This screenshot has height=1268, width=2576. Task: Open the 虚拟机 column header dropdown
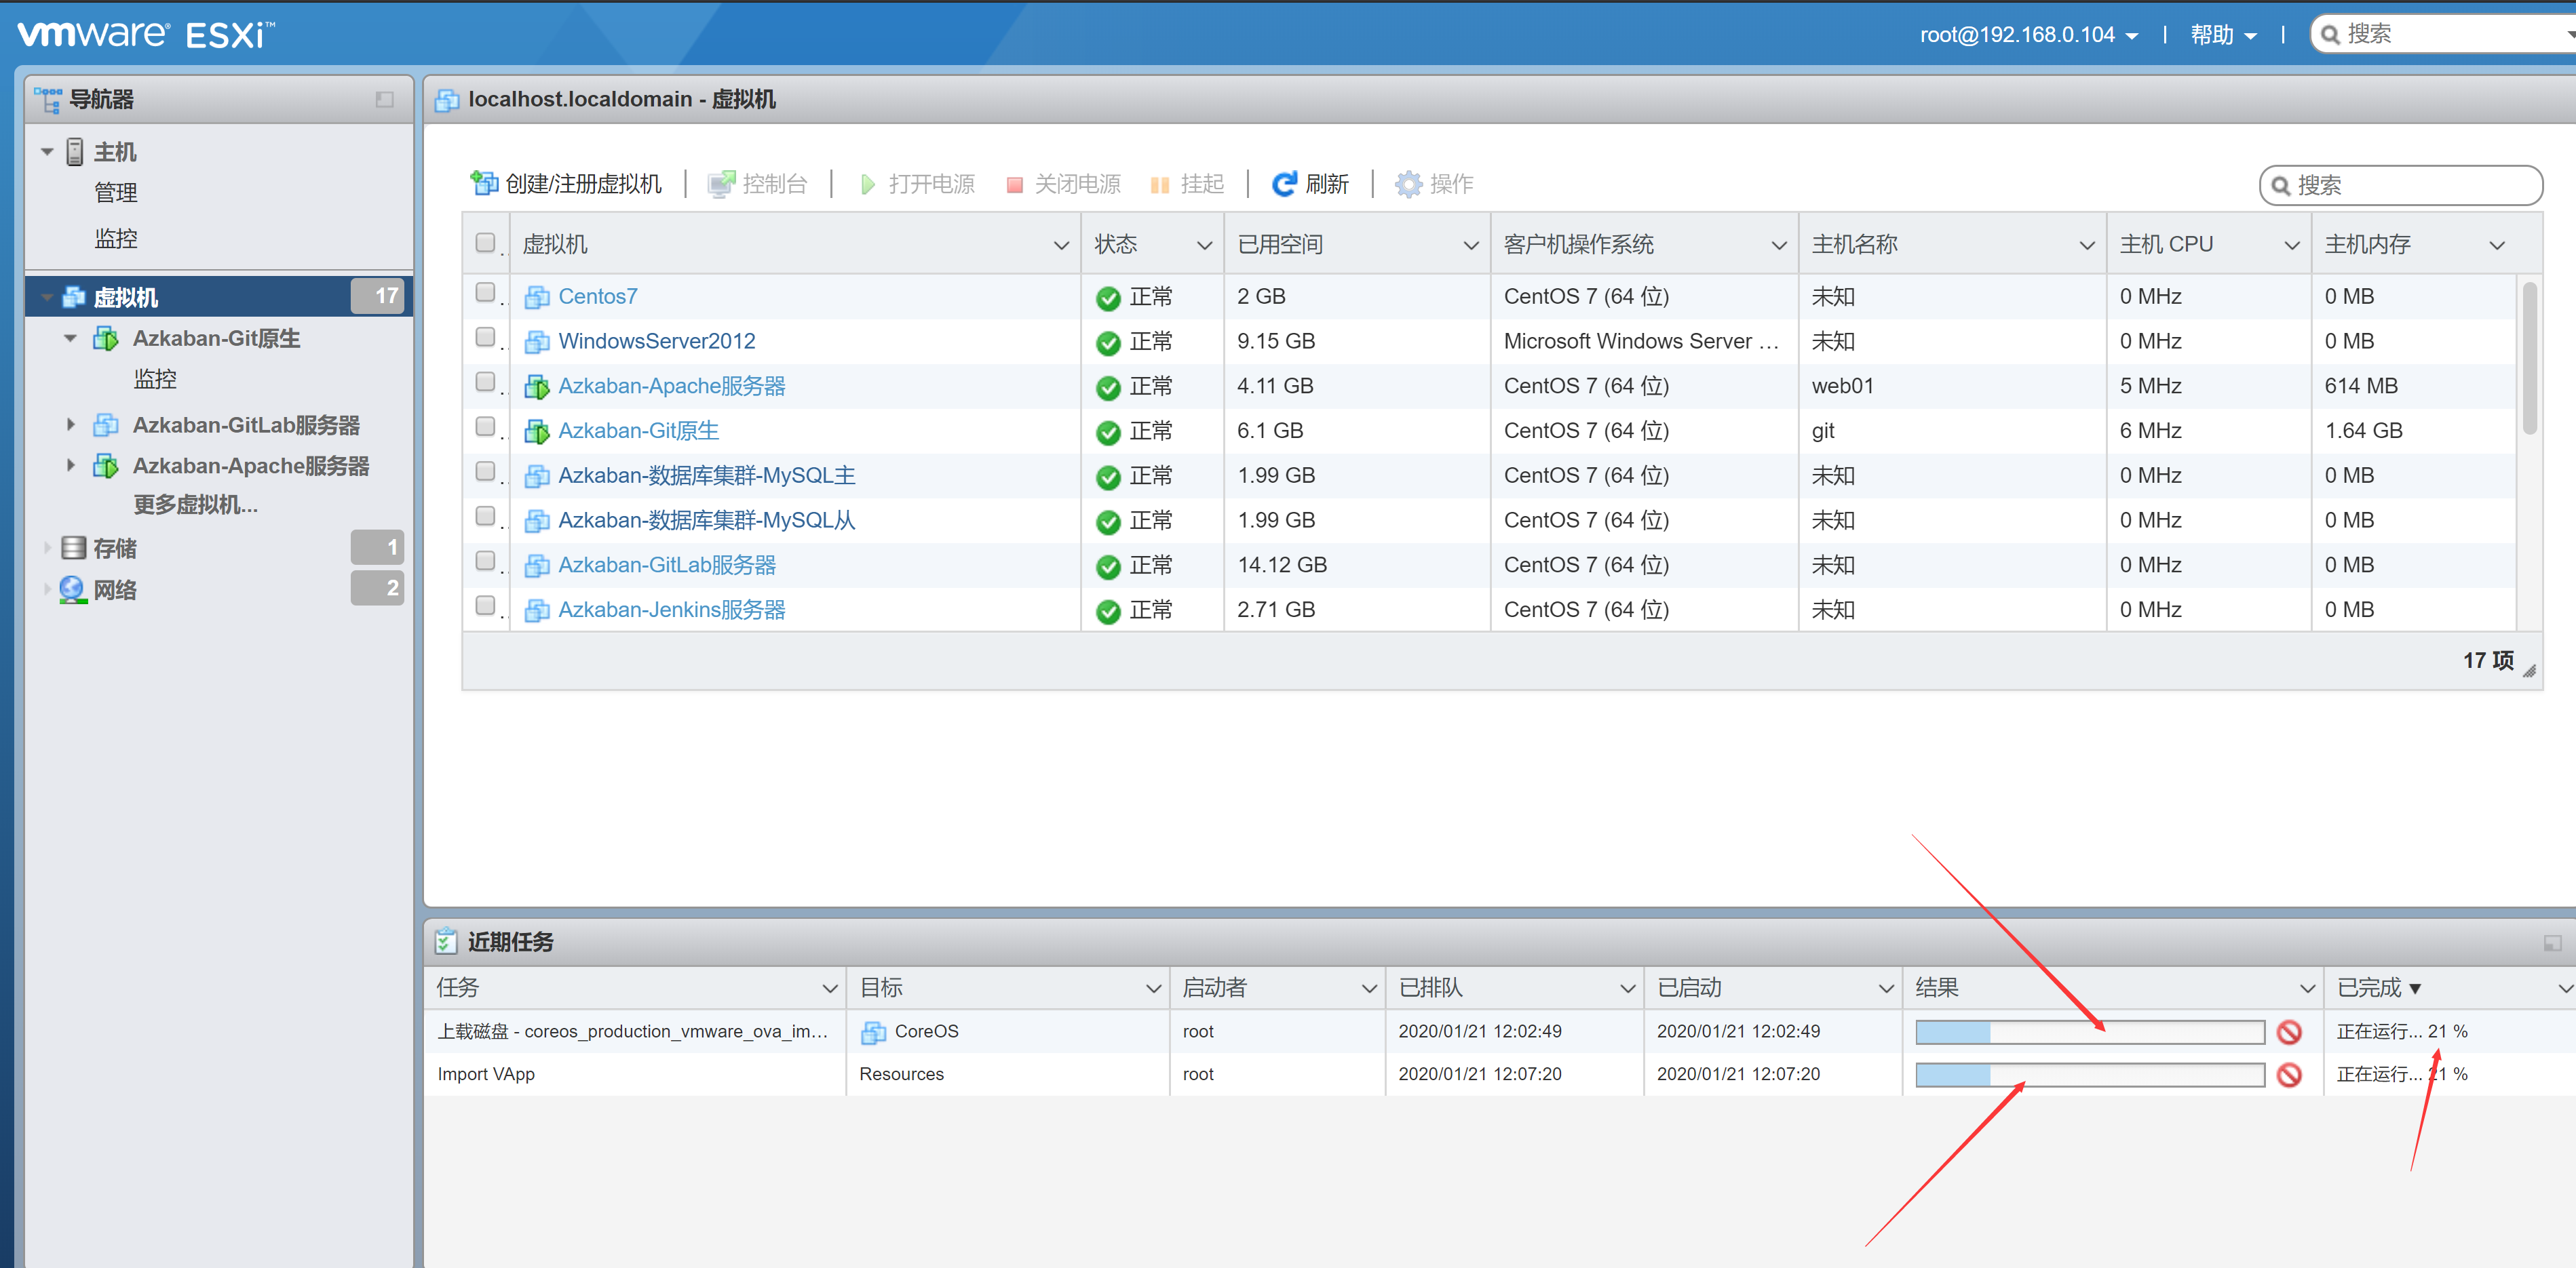point(1061,246)
